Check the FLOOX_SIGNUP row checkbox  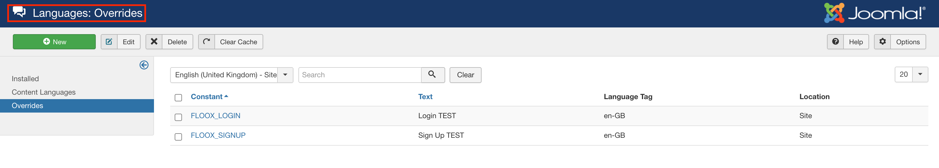(178, 137)
